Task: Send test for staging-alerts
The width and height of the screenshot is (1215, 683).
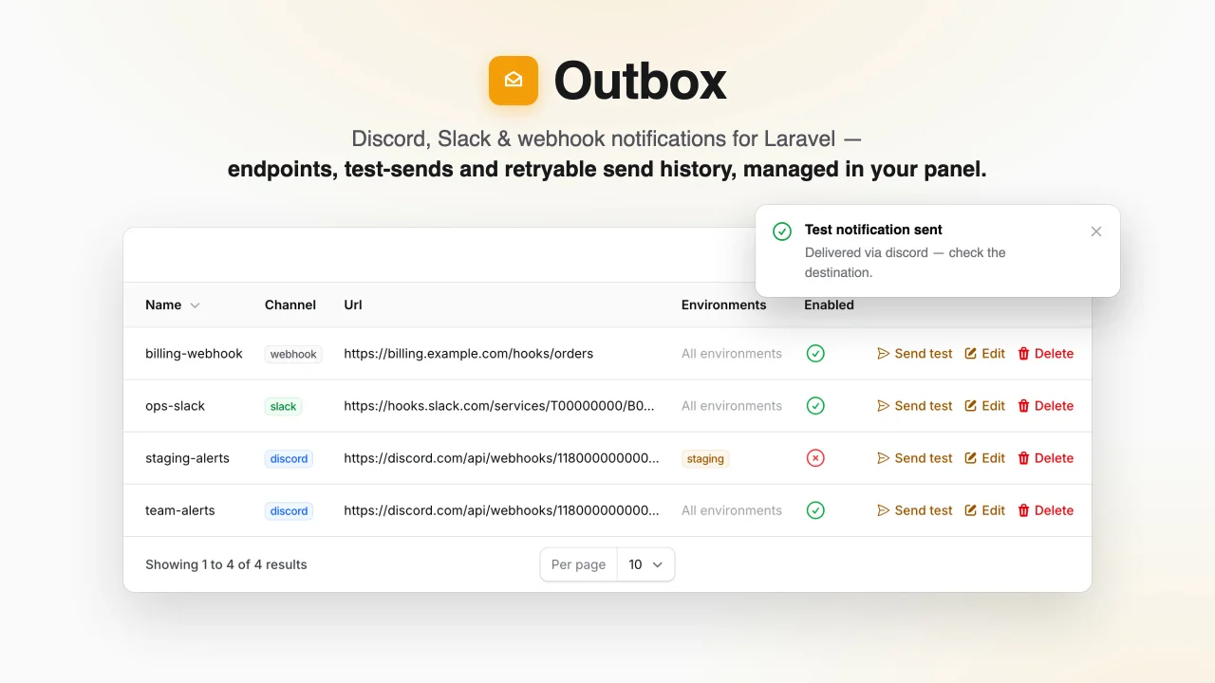Action: [915, 458]
